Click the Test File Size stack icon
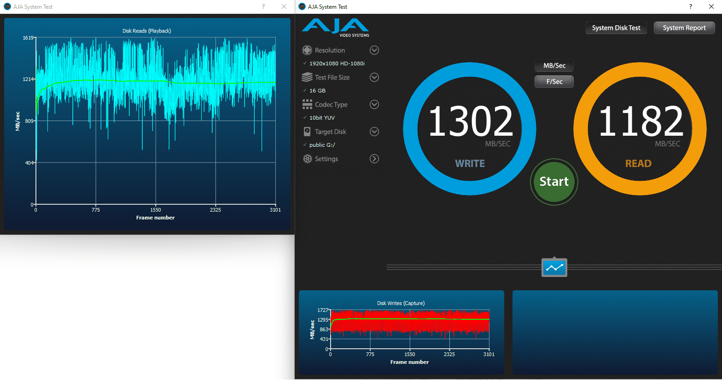722x380 pixels. (x=307, y=77)
